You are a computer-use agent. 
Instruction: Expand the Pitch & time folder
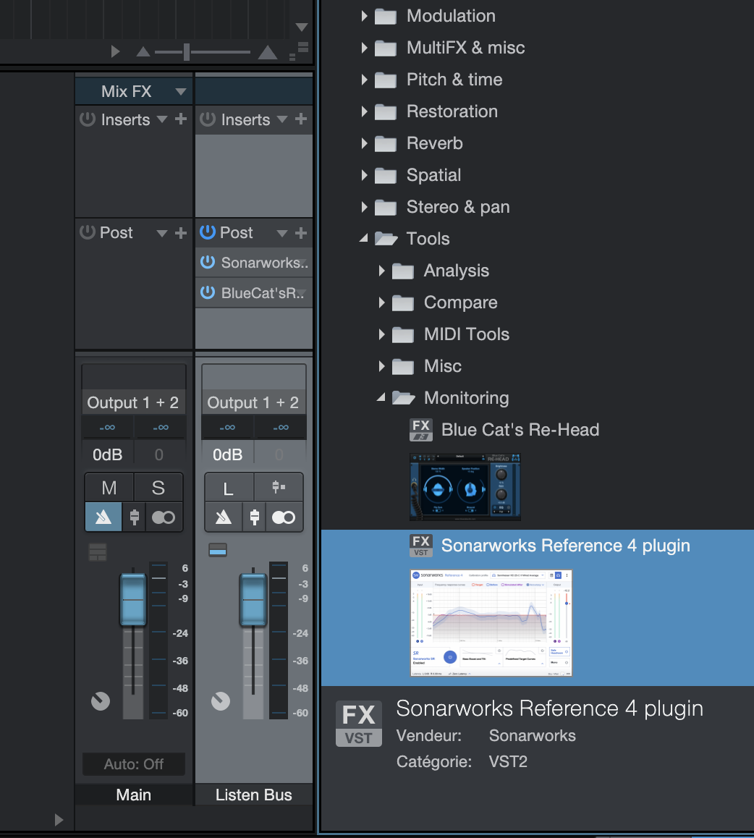364,80
